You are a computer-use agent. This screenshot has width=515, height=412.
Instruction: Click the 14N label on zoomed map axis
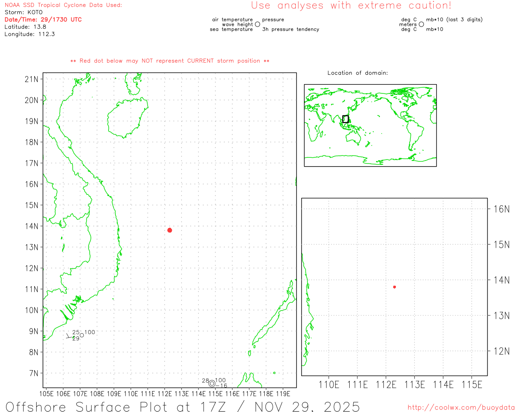[x=501, y=280]
